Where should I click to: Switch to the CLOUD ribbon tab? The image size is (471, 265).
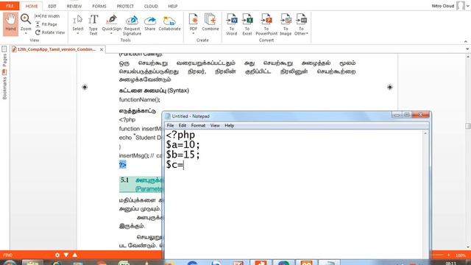(x=151, y=6)
